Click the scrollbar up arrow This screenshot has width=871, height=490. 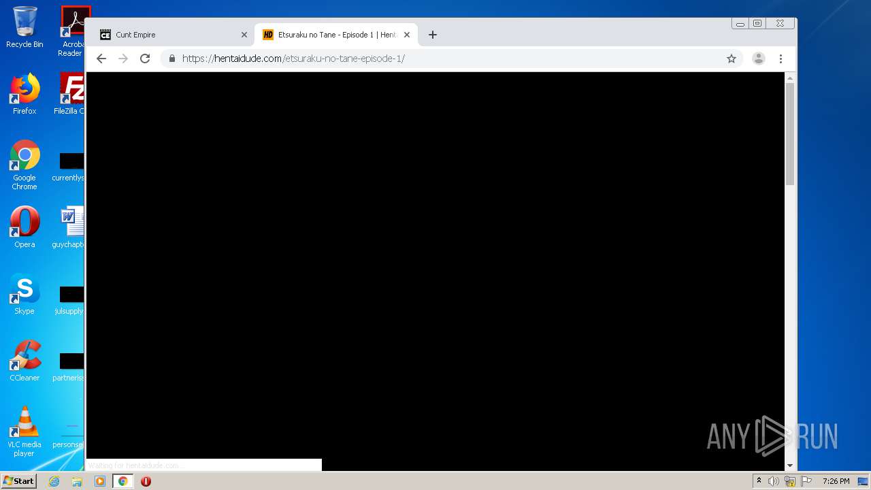(790, 78)
